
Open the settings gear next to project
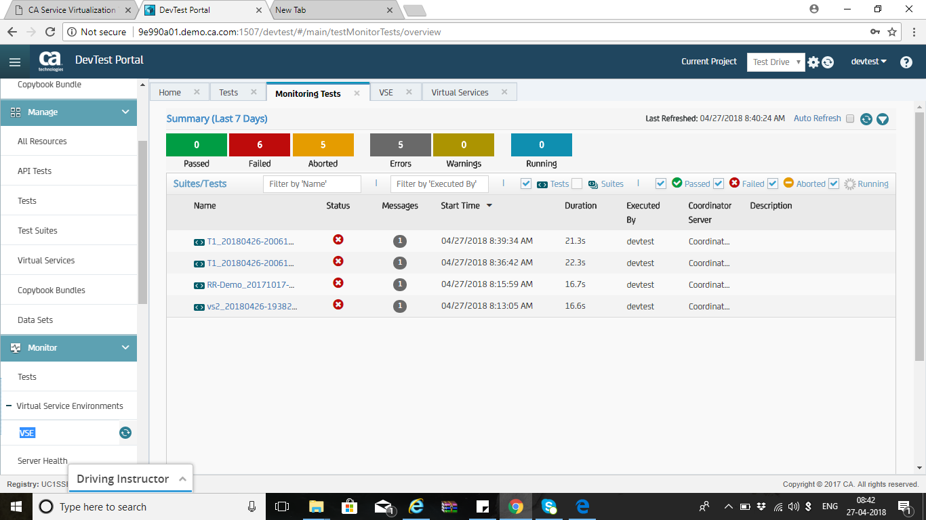point(813,62)
